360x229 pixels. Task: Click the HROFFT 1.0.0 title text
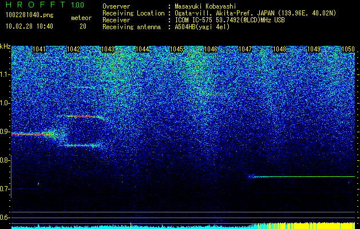45,5
